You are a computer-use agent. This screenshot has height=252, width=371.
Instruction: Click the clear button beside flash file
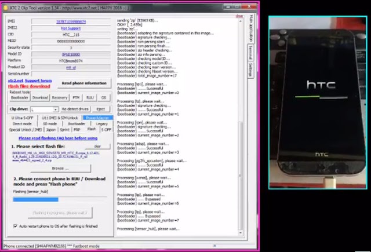coord(97,147)
